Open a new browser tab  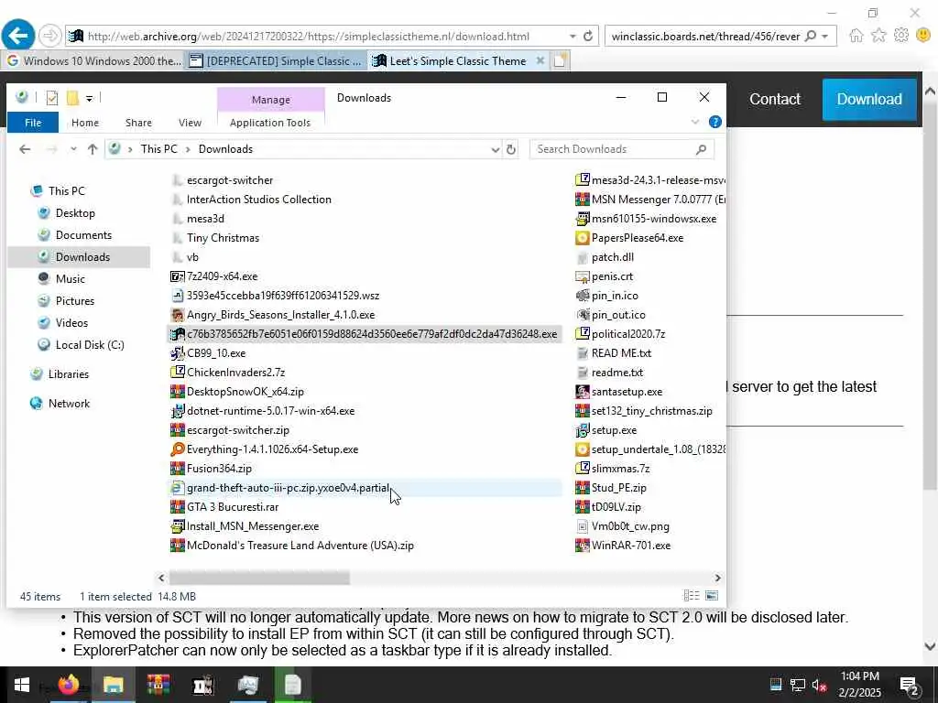tap(560, 61)
